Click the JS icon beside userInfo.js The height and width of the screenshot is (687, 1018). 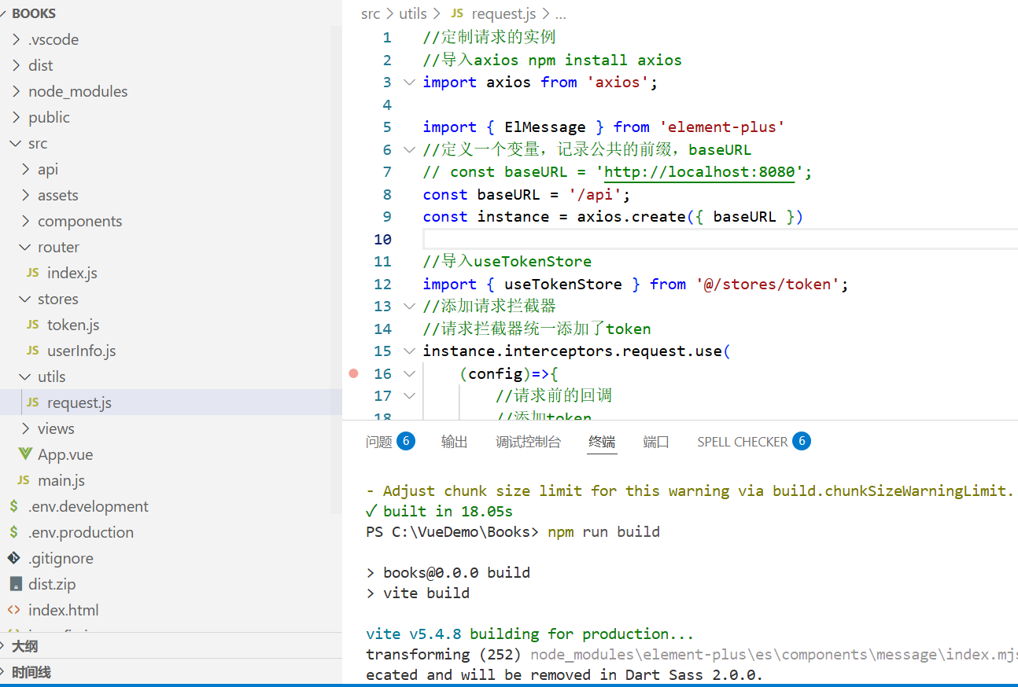(32, 351)
